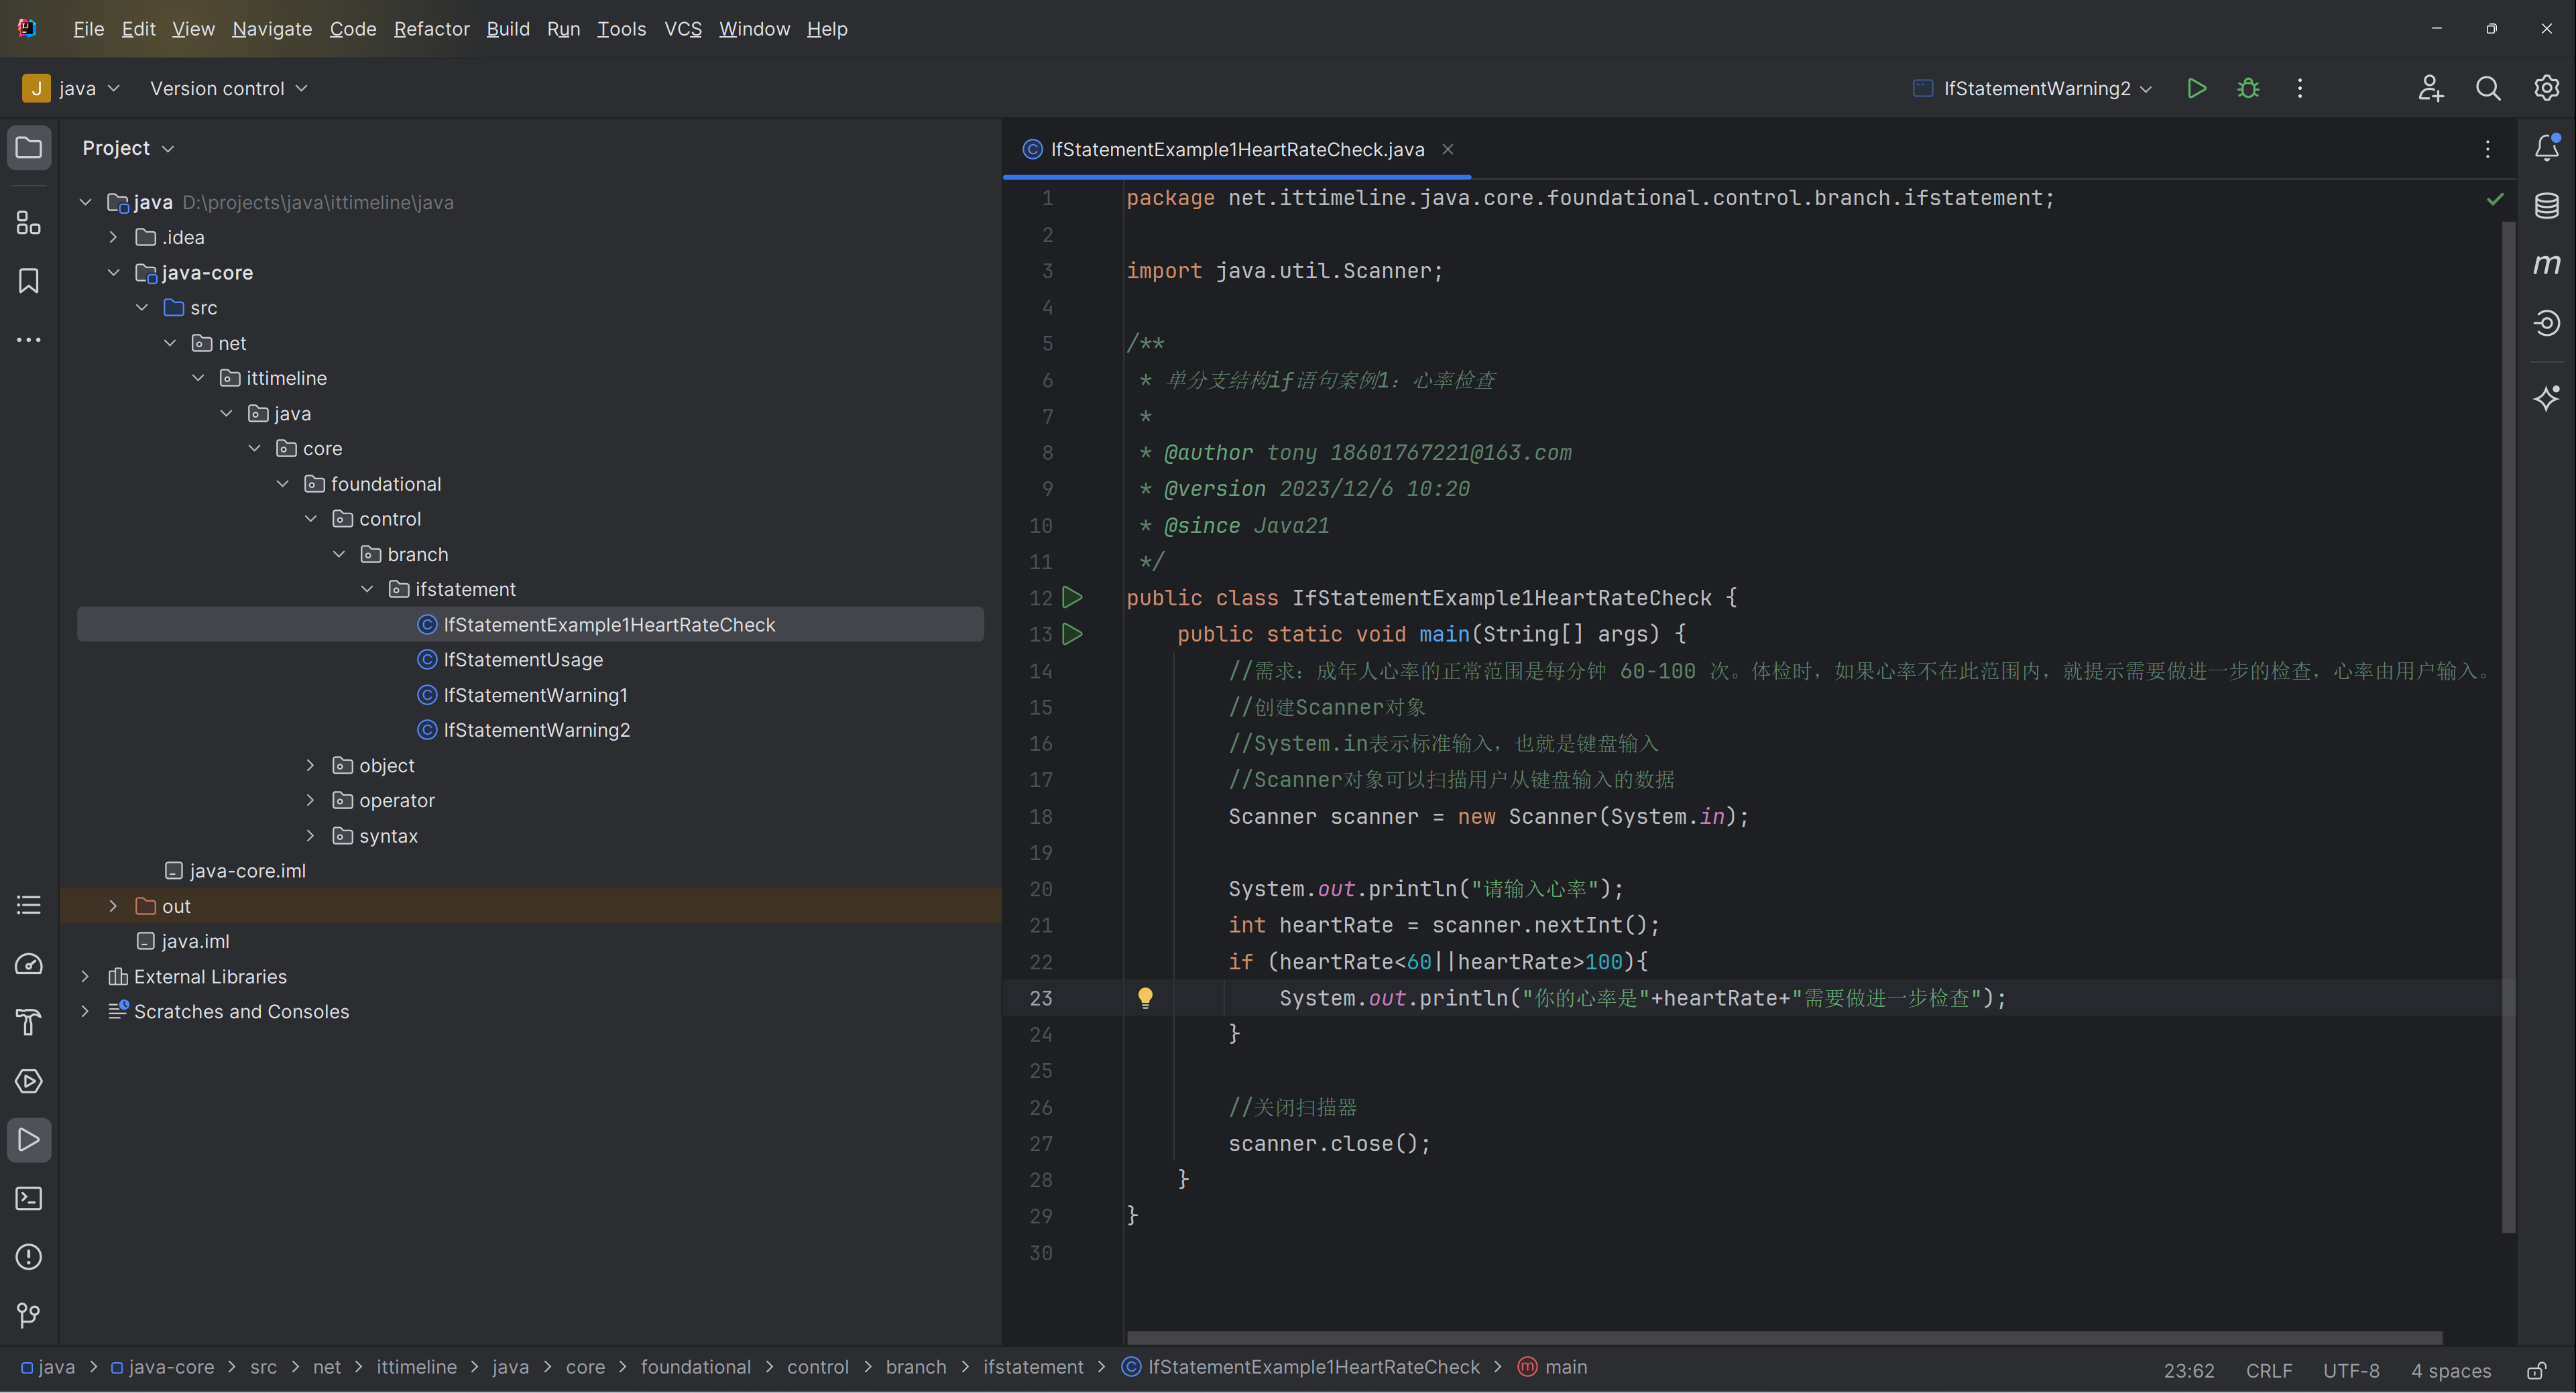Click the intention lightbulb on line 23
Screen dimensions: 2576x1393
(1145, 997)
